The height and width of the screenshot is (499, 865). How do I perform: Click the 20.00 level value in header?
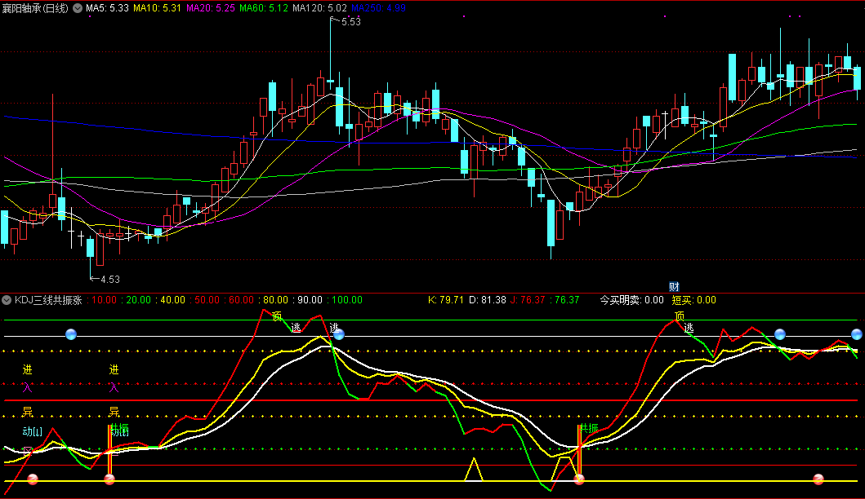click(139, 300)
